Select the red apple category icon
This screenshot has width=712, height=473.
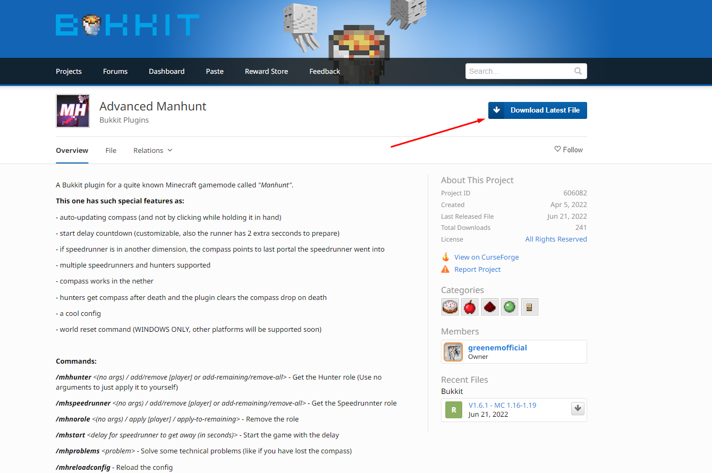pyautogui.click(x=470, y=307)
